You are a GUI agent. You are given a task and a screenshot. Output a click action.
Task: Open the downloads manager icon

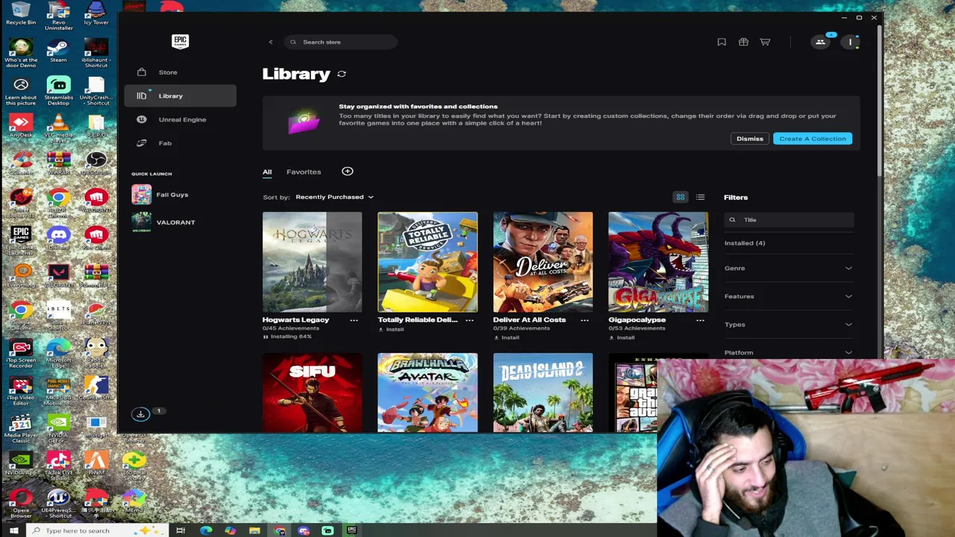pos(140,414)
